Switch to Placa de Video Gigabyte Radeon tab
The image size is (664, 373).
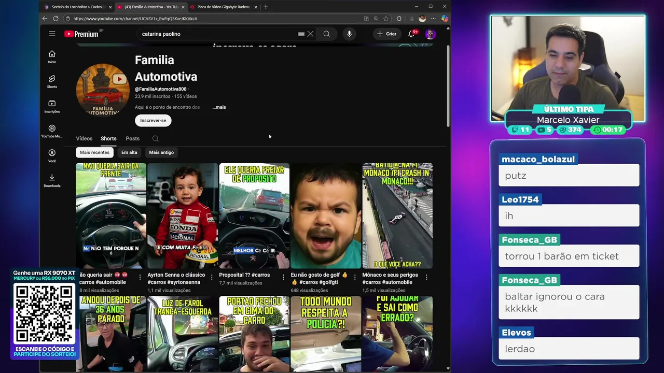click(223, 7)
